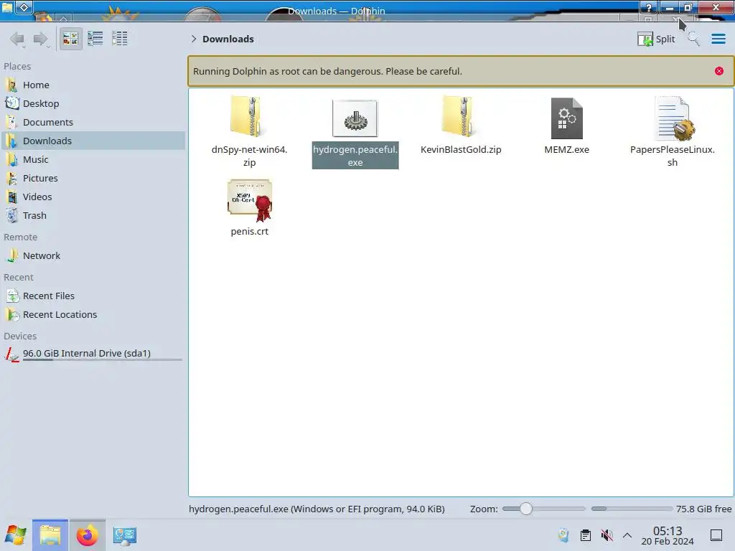
Task: Click the Dolphin file manager taskbar button
Action: [x=50, y=535]
